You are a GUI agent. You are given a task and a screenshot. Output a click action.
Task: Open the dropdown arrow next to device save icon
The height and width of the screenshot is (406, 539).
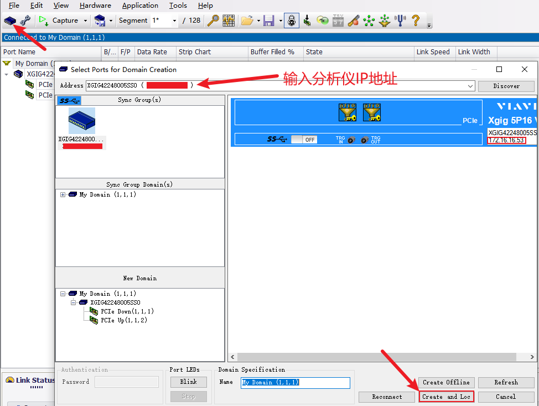(x=111, y=20)
